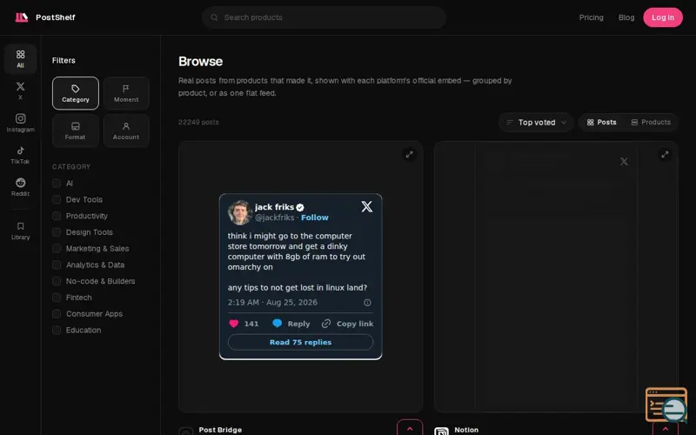Switch to Products view
Screen dimensions: 696x435
pyautogui.click(x=651, y=123)
